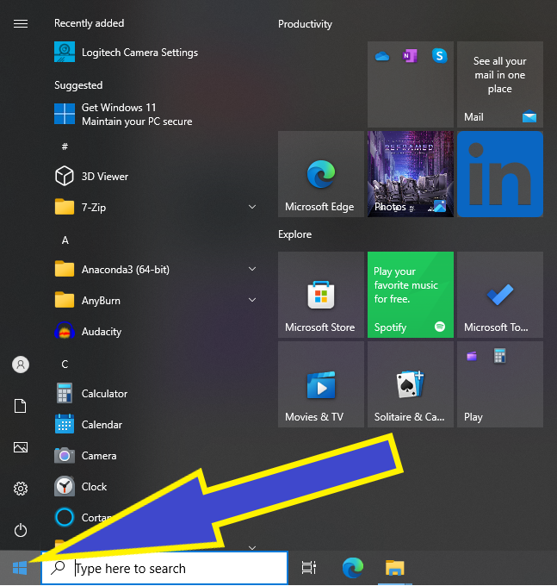Click the # letter header in app list
The image size is (557, 586).
(x=65, y=146)
